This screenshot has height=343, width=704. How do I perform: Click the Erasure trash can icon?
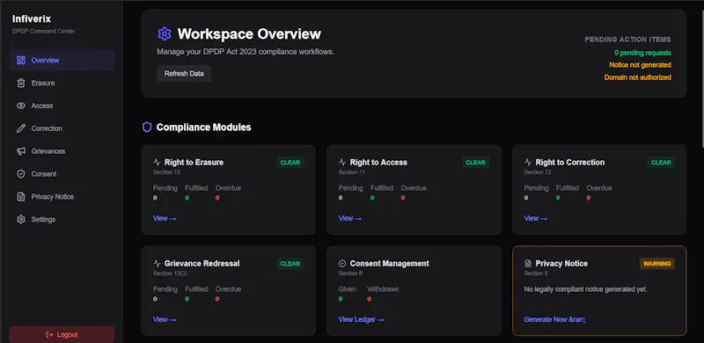(x=20, y=83)
